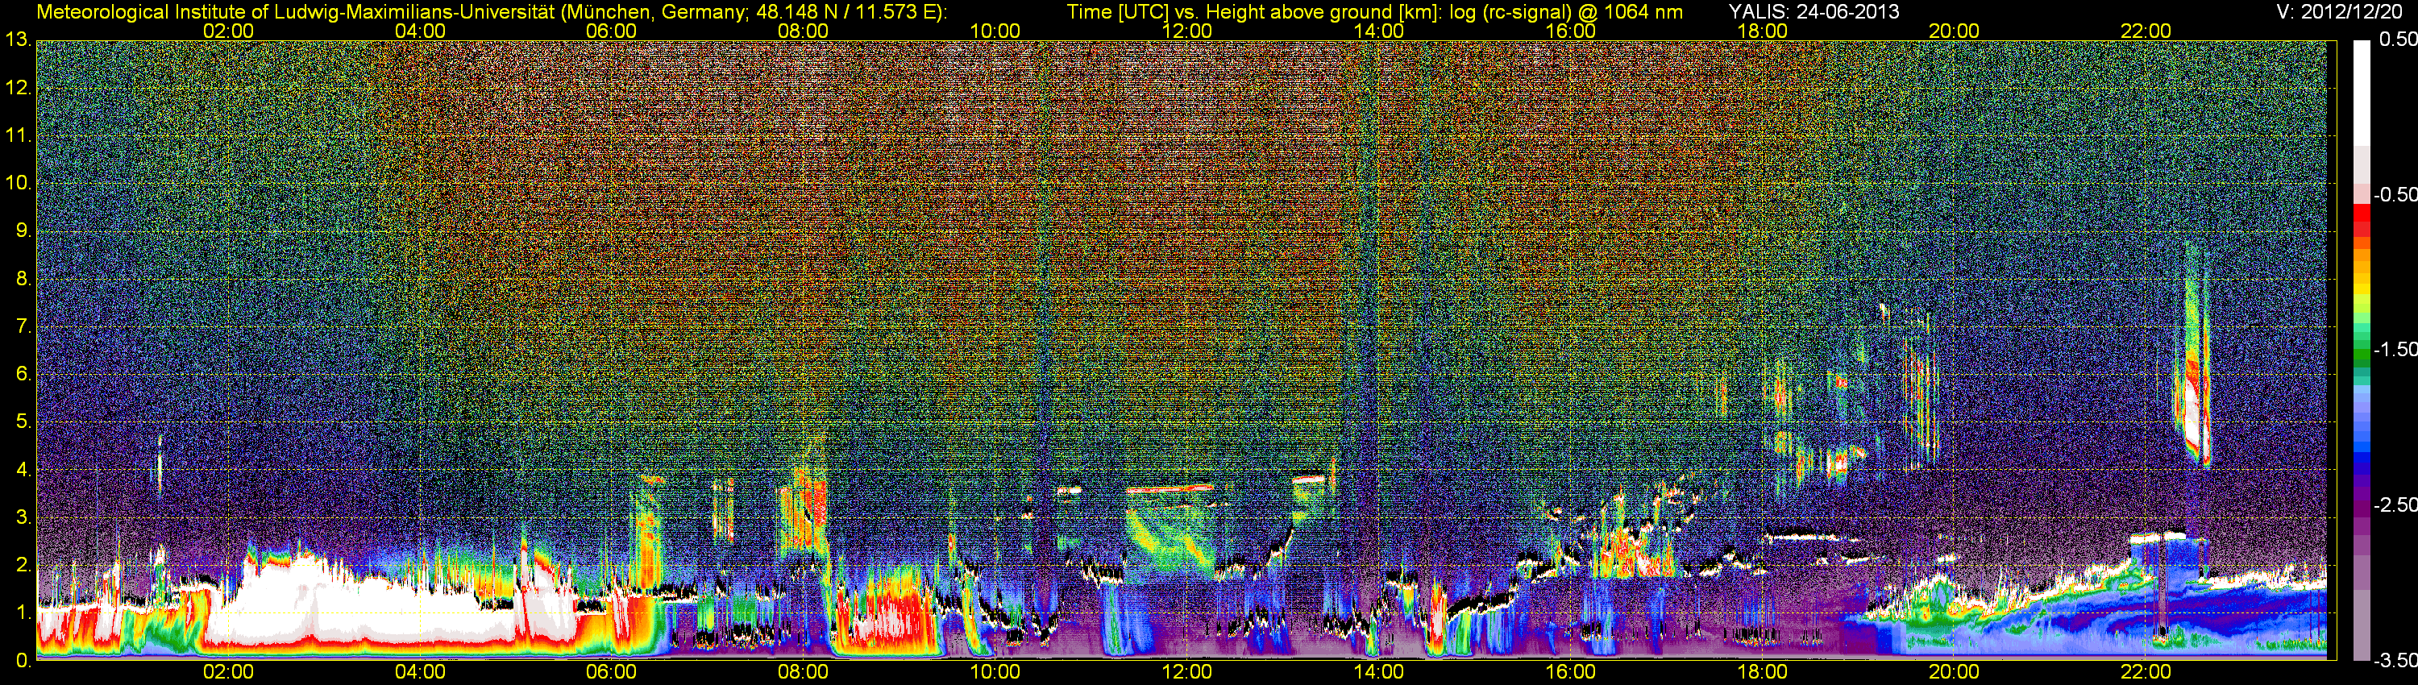Click the 5 km height axis label
The width and height of the screenshot is (2418, 685).
(x=23, y=421)
